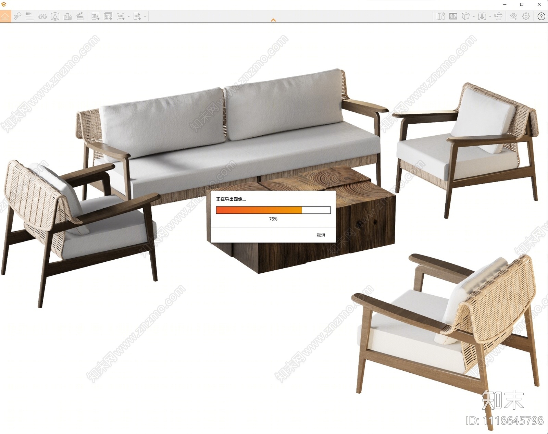Expand the wings mode dropdown arrow
Viewport: 548px width, 434px height.
coord(490,16)
